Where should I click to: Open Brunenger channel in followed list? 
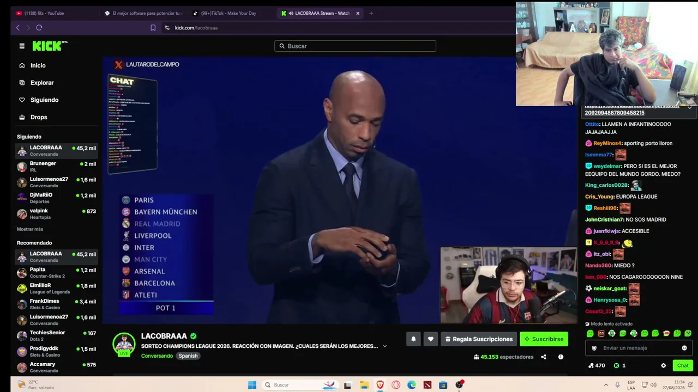(57, 167)
